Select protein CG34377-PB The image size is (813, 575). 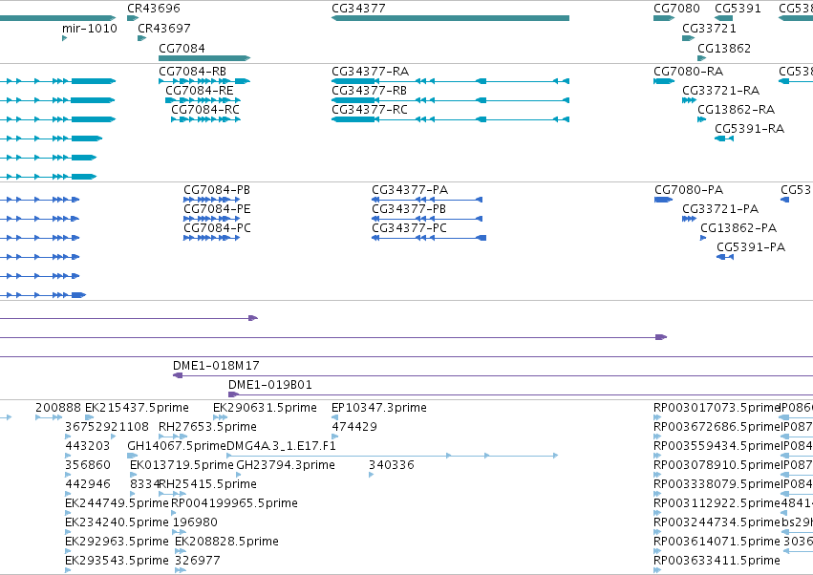427,219
